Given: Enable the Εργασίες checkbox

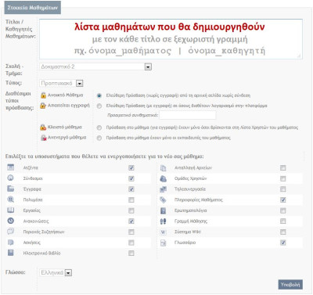Looking at the screenshot, I should point(131,210).
